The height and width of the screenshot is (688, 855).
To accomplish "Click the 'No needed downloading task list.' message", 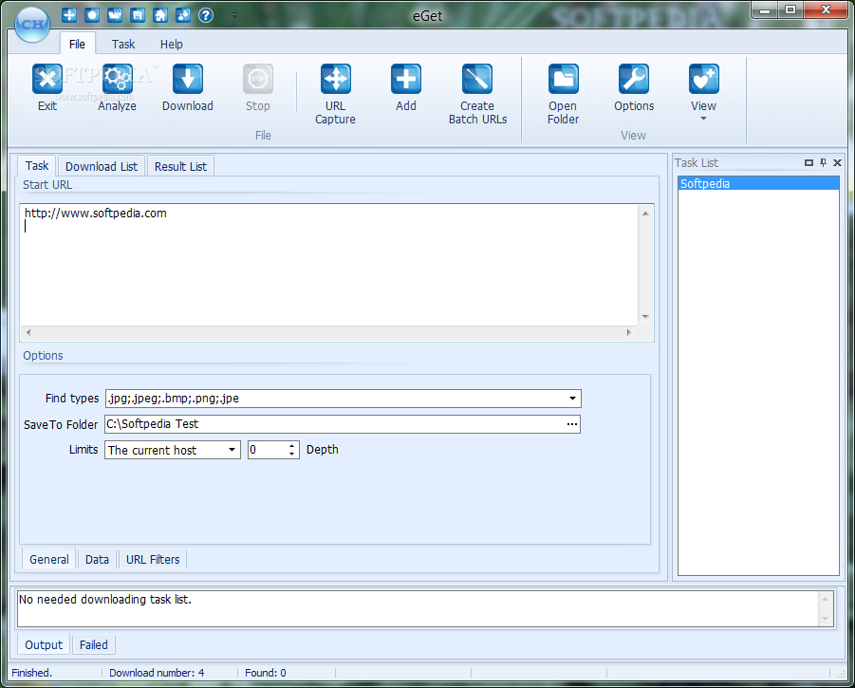I will [105, 599].
